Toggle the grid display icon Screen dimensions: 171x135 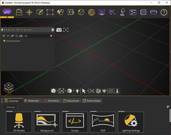111,91
